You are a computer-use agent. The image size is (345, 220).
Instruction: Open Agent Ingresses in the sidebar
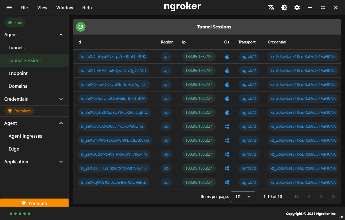pos(34,136)
